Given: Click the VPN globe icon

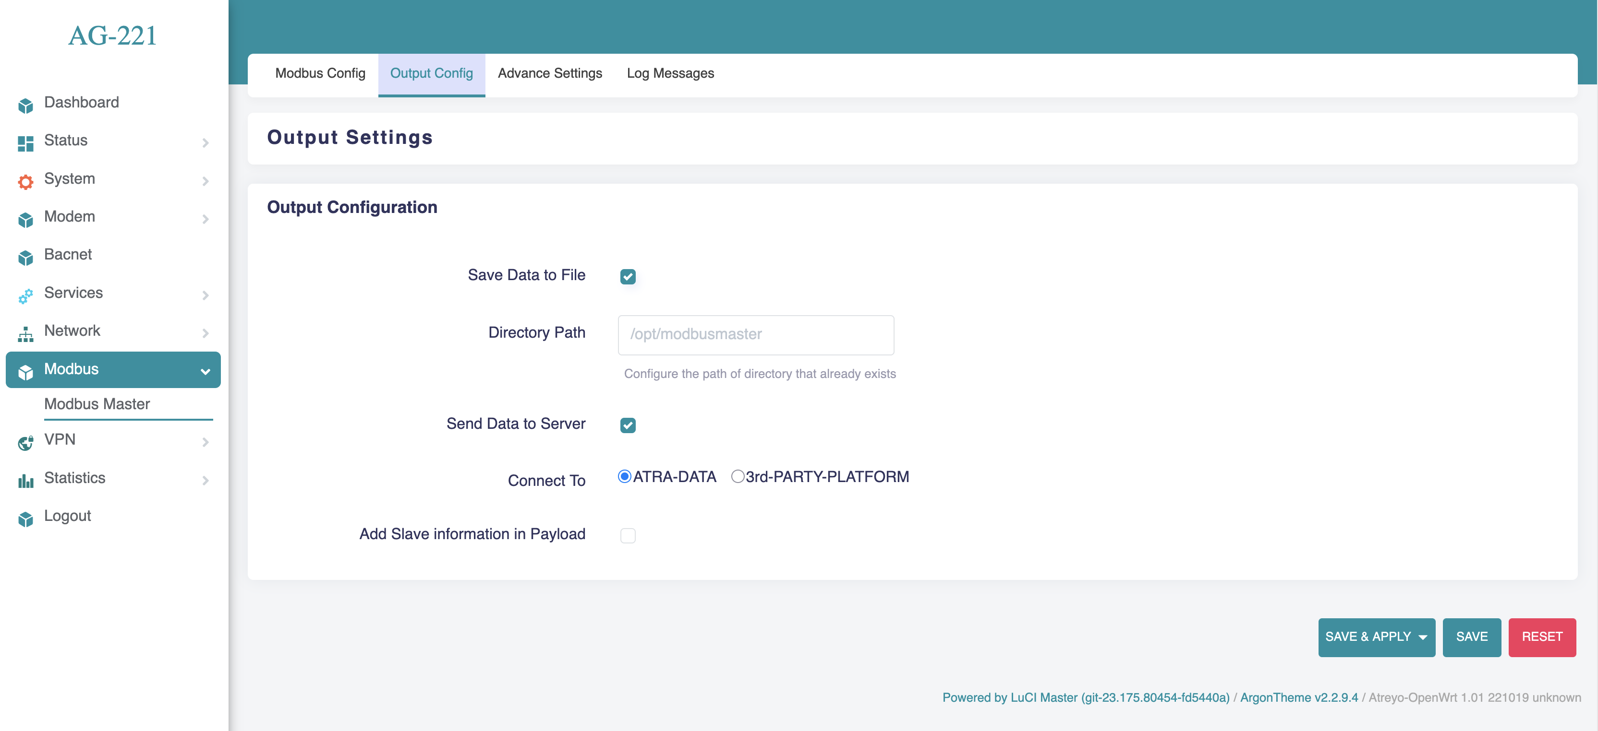Looking at the screenshot, I should [x=25, y=442].
